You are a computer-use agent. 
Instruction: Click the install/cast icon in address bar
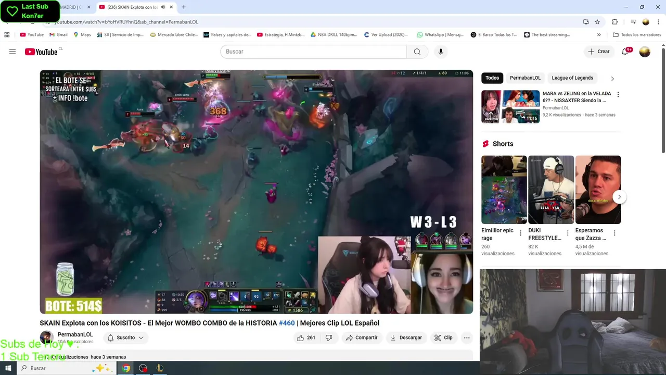point(586,22)
